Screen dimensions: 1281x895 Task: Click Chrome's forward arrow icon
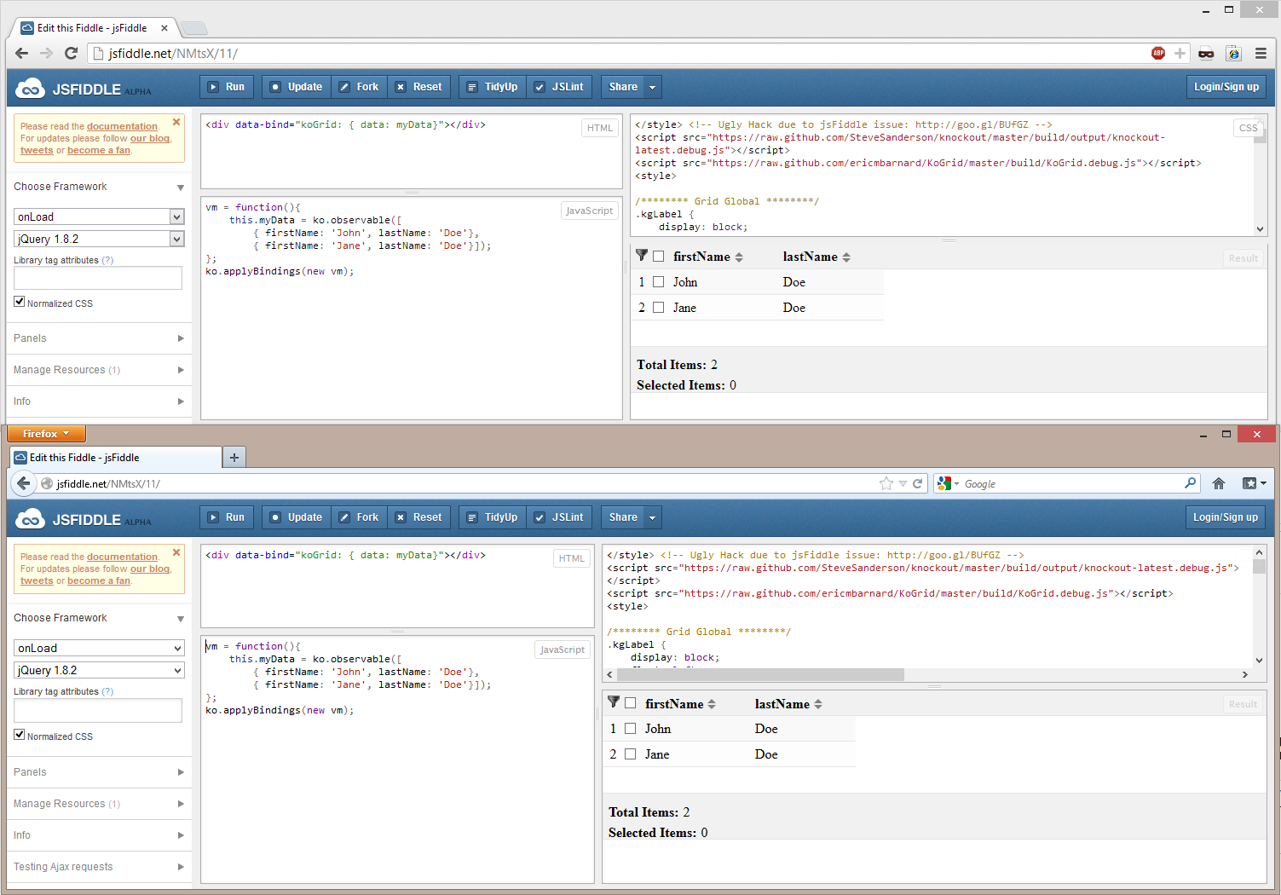coord(46,53)
